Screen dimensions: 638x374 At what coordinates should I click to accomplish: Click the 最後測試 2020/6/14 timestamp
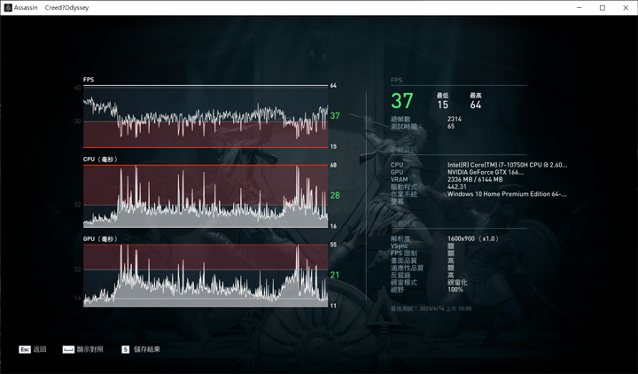pyautogui.click(x=431, y=308)
